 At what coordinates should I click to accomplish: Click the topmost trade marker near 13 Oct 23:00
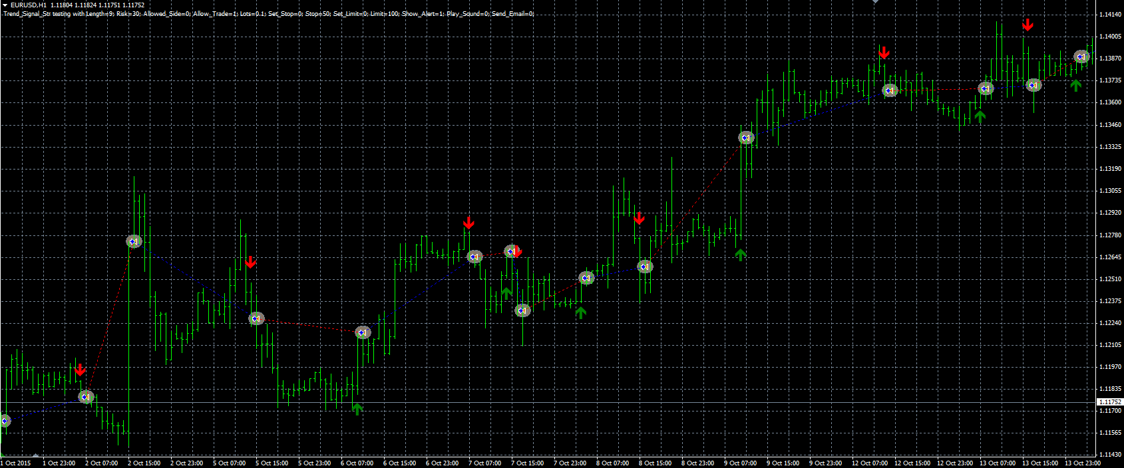coord(1081,57)
